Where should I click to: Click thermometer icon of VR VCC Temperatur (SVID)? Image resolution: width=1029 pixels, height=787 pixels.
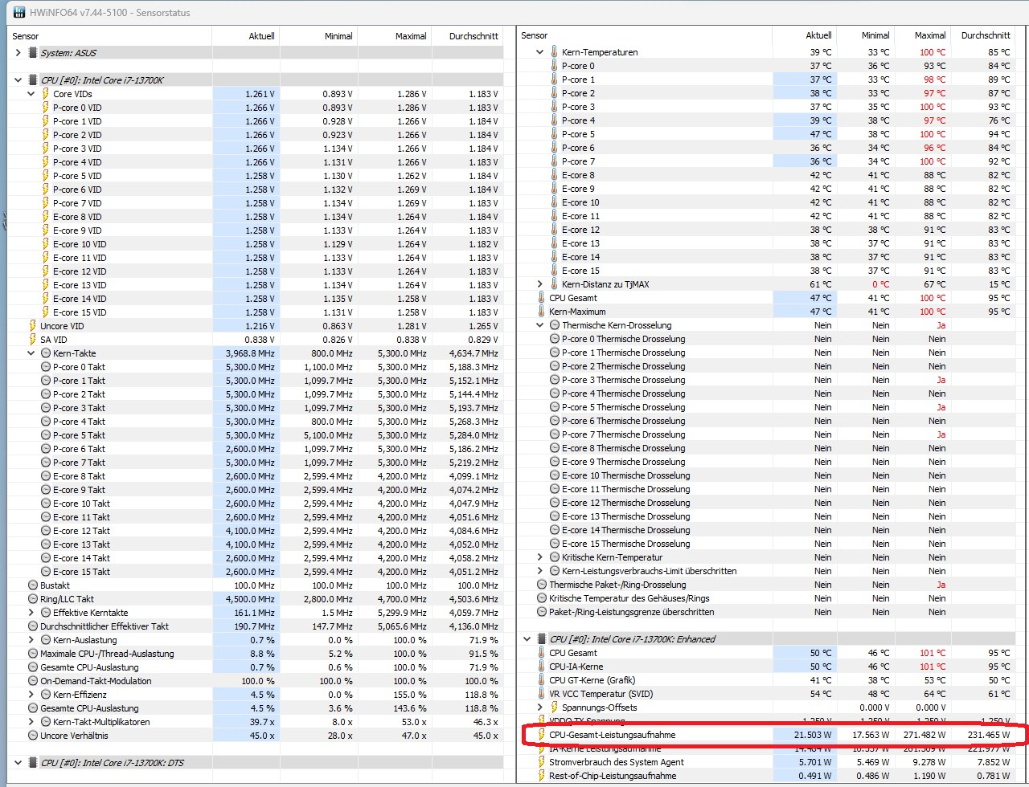[541, 694]
